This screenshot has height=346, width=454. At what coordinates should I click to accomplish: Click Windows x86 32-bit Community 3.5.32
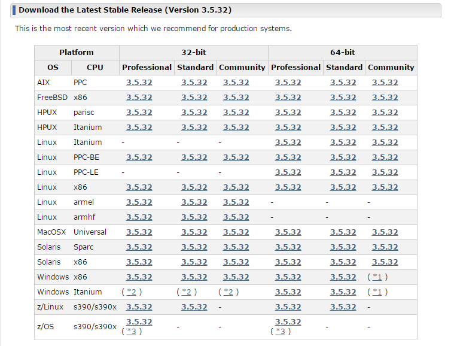[x=236, y=277]
